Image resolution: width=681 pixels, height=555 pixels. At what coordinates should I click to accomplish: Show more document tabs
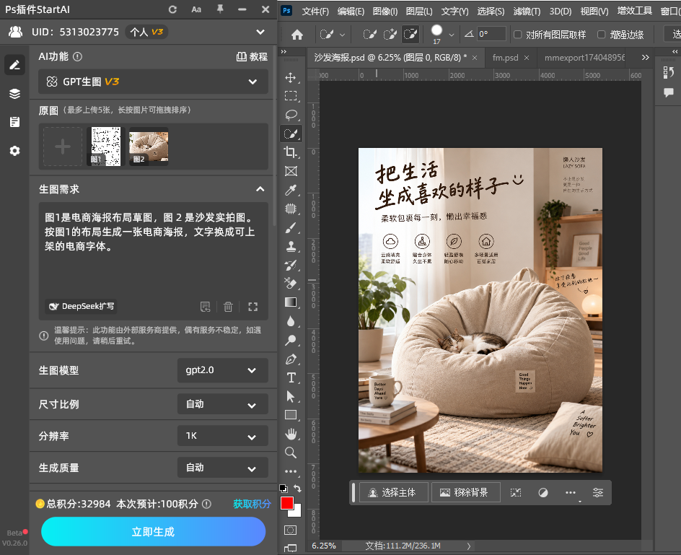click(x=646, y=57)
